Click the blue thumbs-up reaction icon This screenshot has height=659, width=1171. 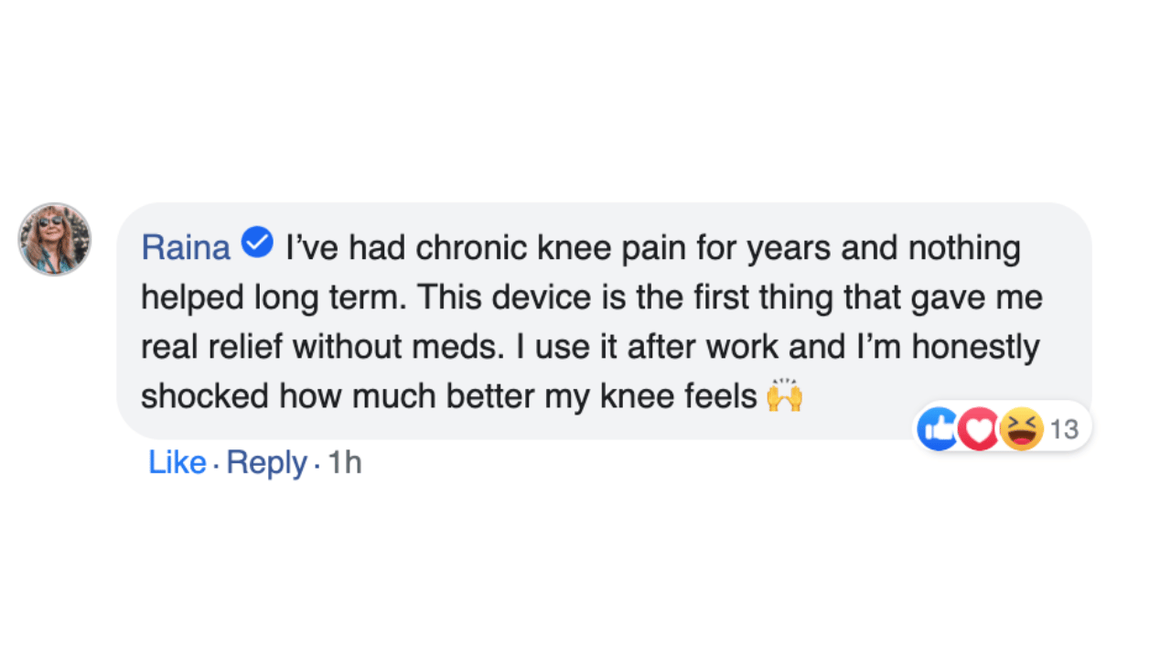(x=938, y=428)
